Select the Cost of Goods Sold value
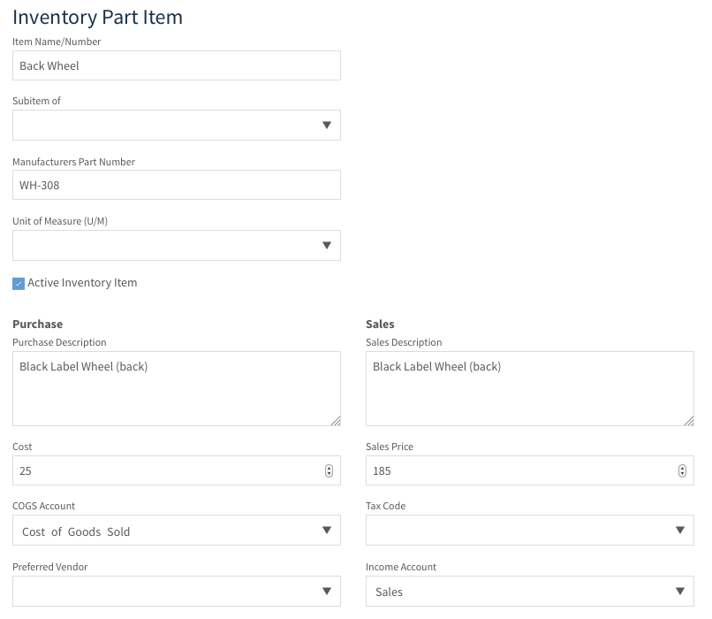 (76, 531)
